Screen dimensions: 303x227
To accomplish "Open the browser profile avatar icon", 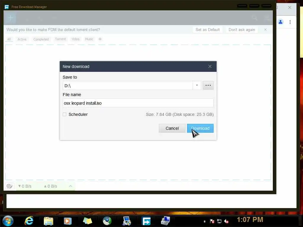I will click(281, 22).
